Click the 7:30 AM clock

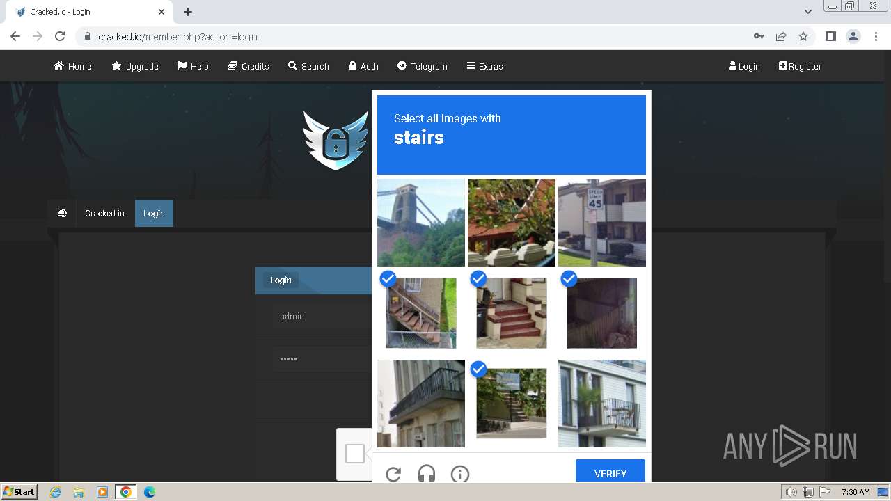855,492
